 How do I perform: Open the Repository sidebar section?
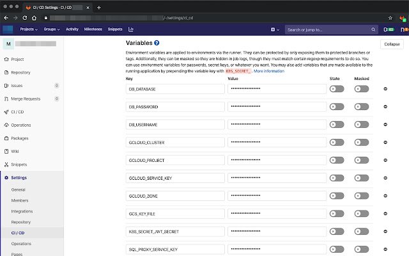20,72
